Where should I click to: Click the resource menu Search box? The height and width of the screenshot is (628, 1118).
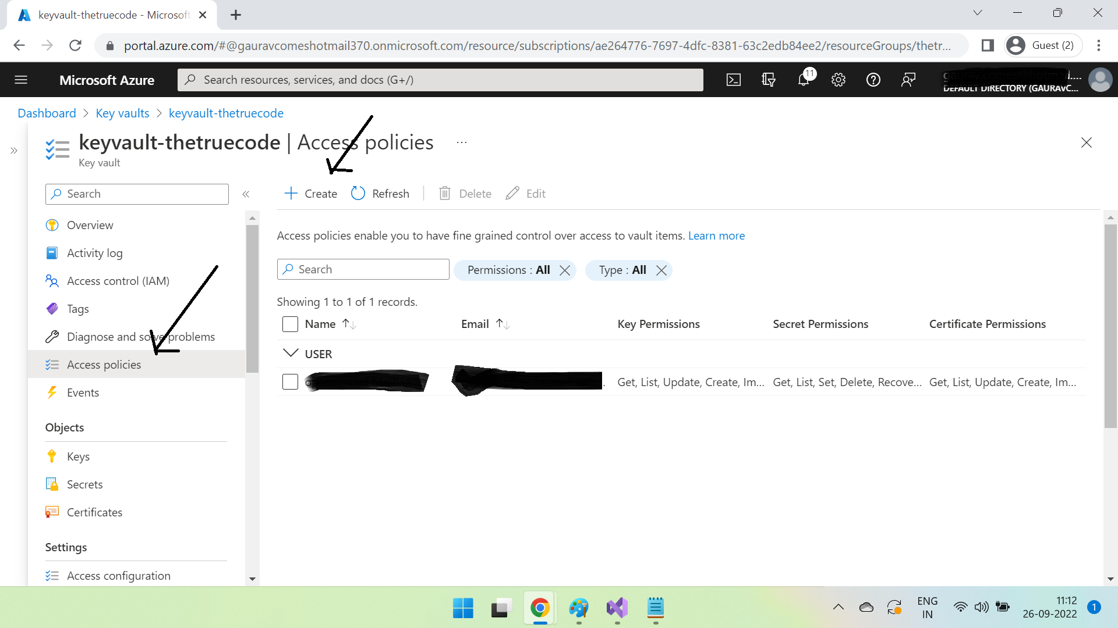pos(137,194)
